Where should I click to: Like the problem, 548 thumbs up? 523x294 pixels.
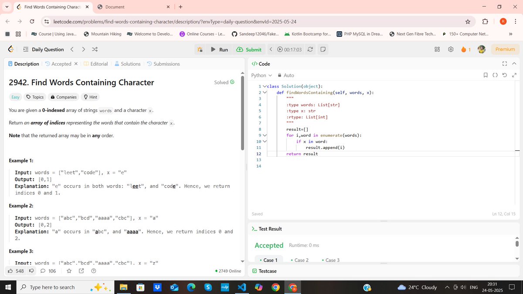pyautogui.click(x=16, y=271)
